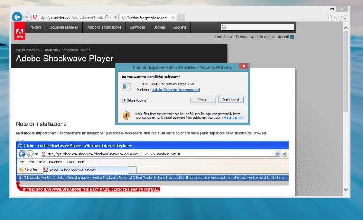
Task: Click the shopping cart icon near Il mio carrello
Action: [x=252, y=37]
